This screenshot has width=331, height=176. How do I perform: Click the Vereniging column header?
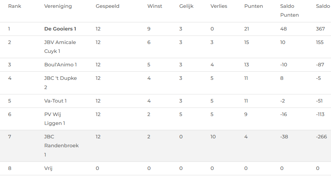(x=58, y=6)
